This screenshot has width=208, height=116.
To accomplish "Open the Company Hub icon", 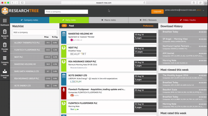I will [x=5, y=59].
